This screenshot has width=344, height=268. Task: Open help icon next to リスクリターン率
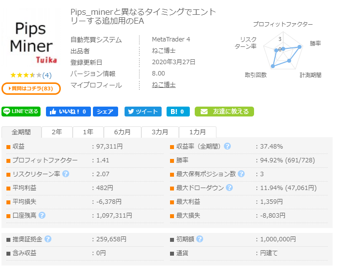pyautogui.click(x=66, y=174)
